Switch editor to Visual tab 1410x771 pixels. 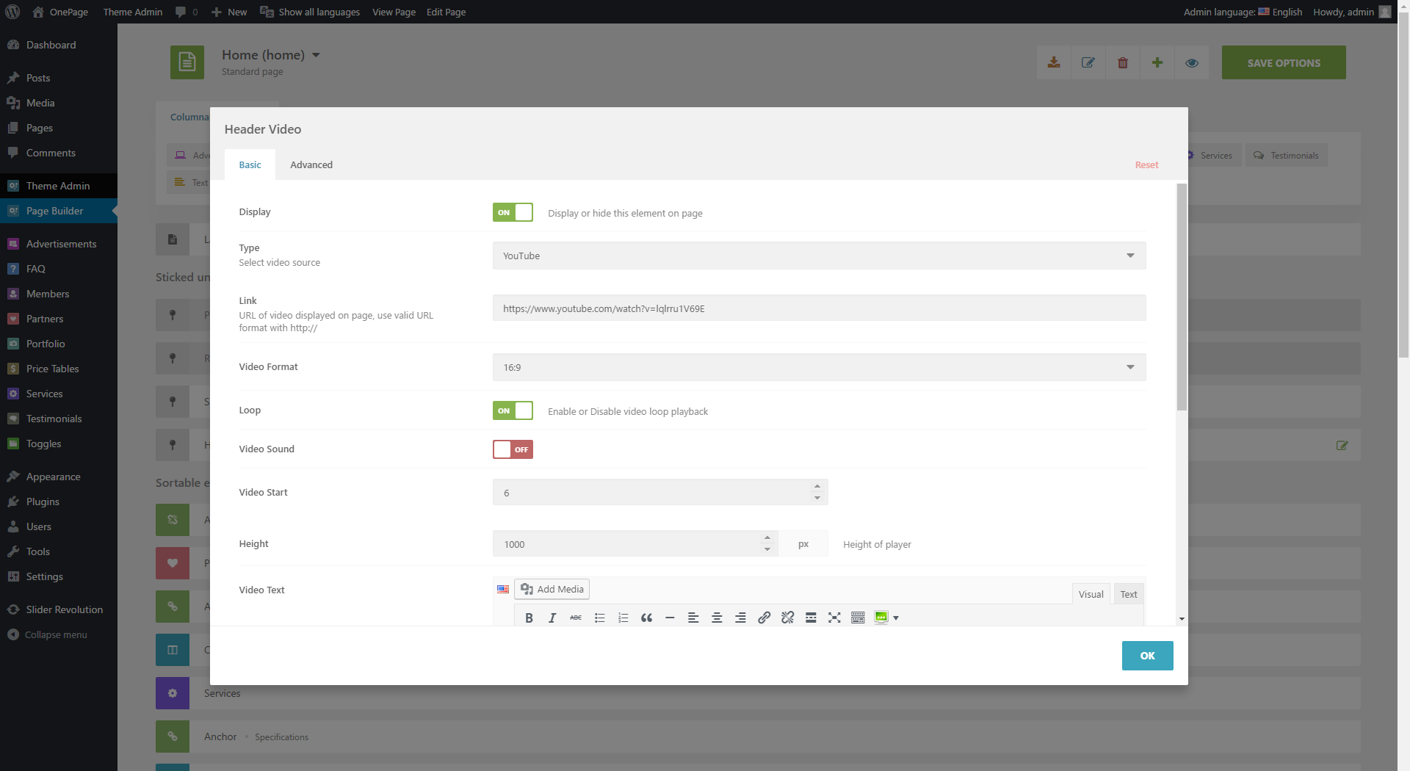coord(1091,594)
